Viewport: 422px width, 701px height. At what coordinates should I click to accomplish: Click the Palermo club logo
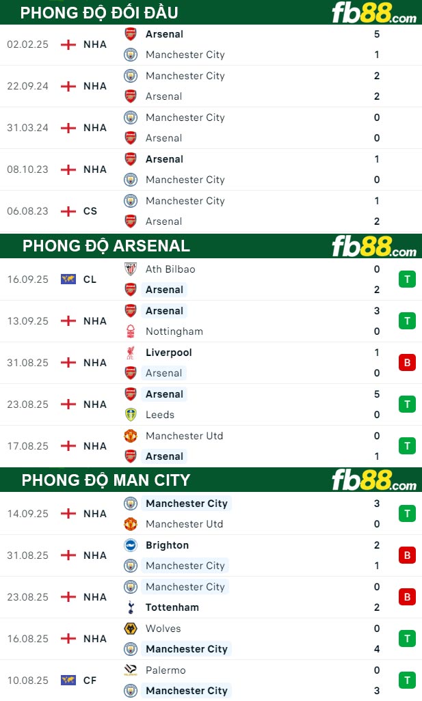pyautogui.click(x=129, y=670)
